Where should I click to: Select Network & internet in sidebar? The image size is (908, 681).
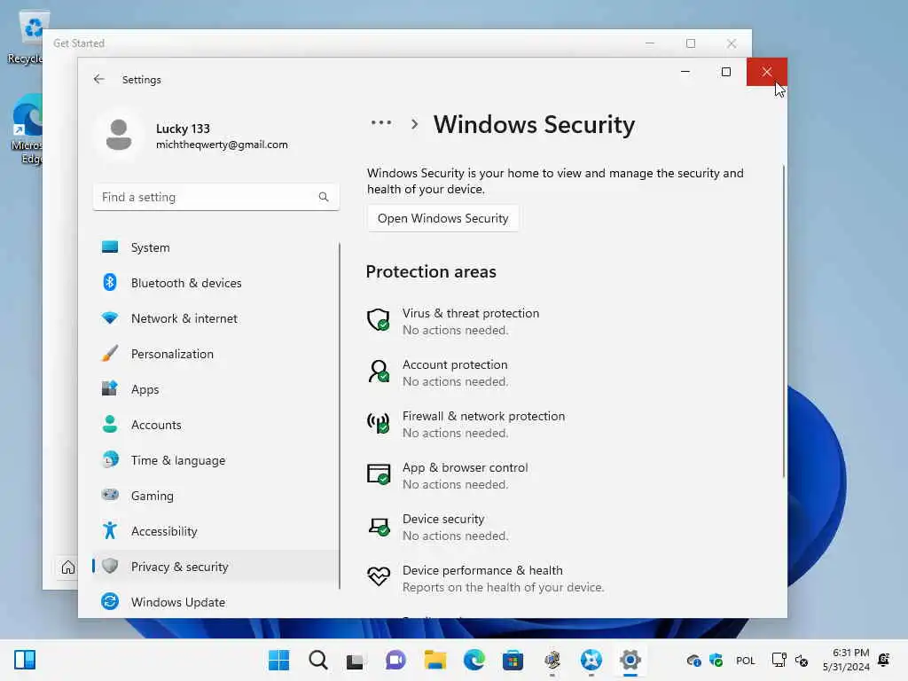point(215,318)
